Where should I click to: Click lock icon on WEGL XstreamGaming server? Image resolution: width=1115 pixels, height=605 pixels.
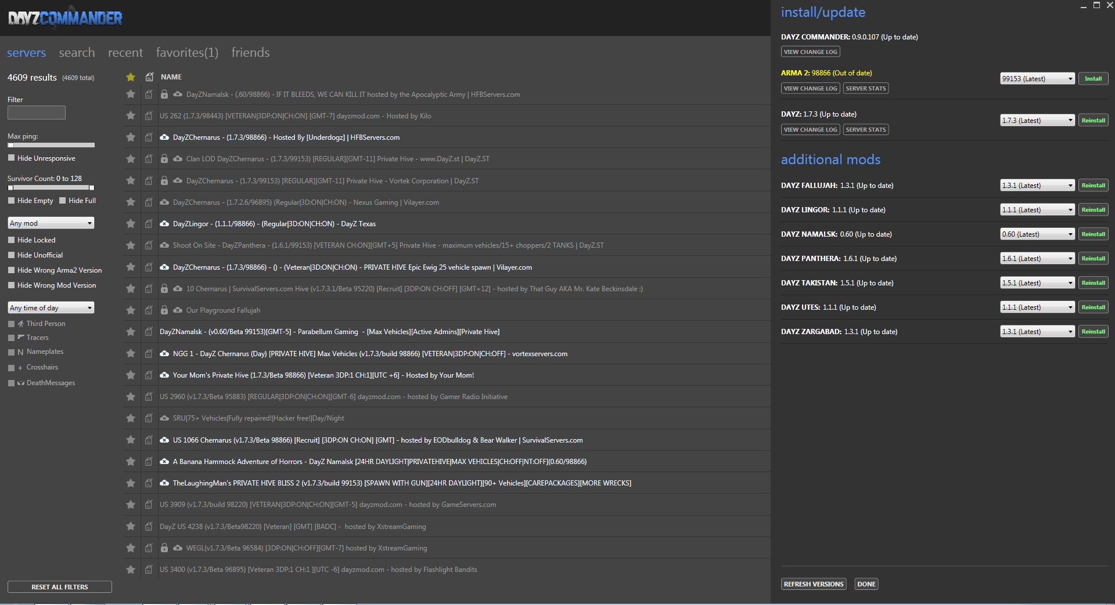coord(164,548)
